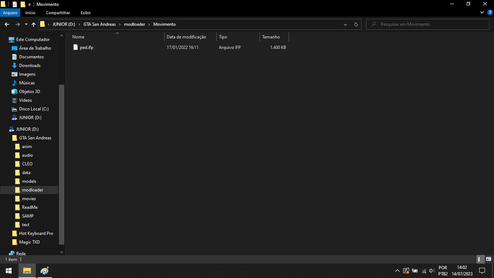
Task: Select Este Computador in navigation pane
Action: pyautogui.click(x=33, y=39)
